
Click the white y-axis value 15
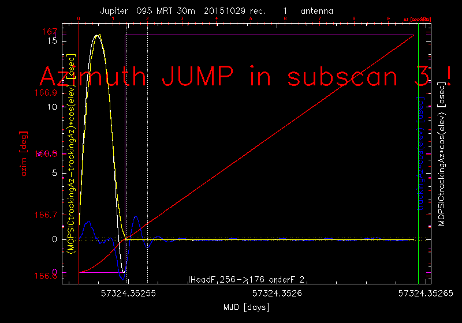pos(53,41)
